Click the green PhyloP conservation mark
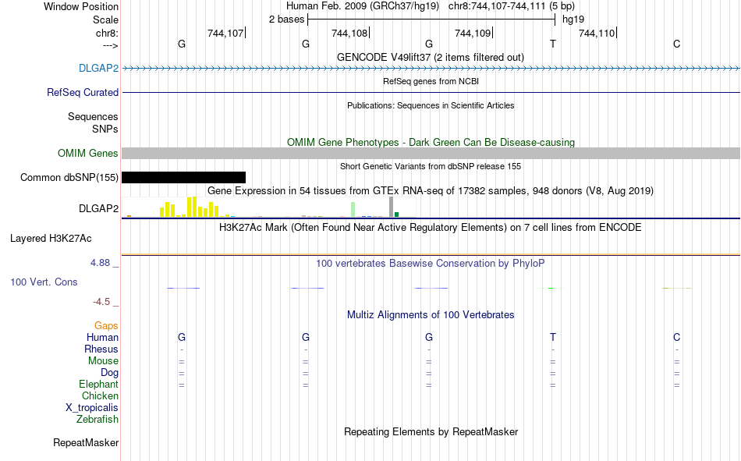741x461 pixels. pos(551,288)
